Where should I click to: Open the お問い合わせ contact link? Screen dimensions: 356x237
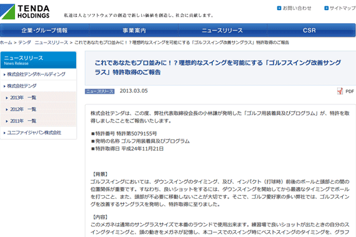coord(297,8)
